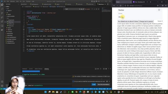The width and height of the screenshot is (168, 94).
Task: Switch to router.js editor tab
Action: (68, 4)
